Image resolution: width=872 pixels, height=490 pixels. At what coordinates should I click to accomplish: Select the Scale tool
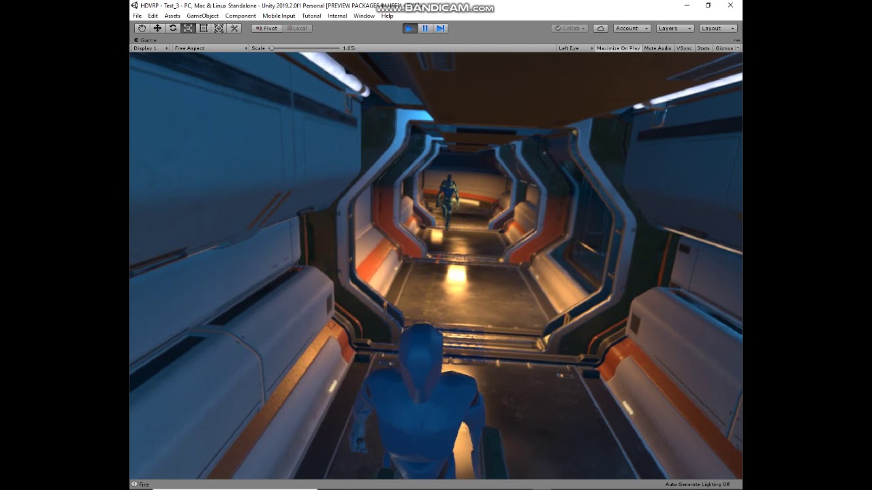(188, 28)
